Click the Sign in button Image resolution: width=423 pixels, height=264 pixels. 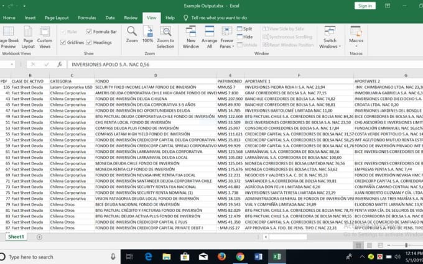[365, 6]
